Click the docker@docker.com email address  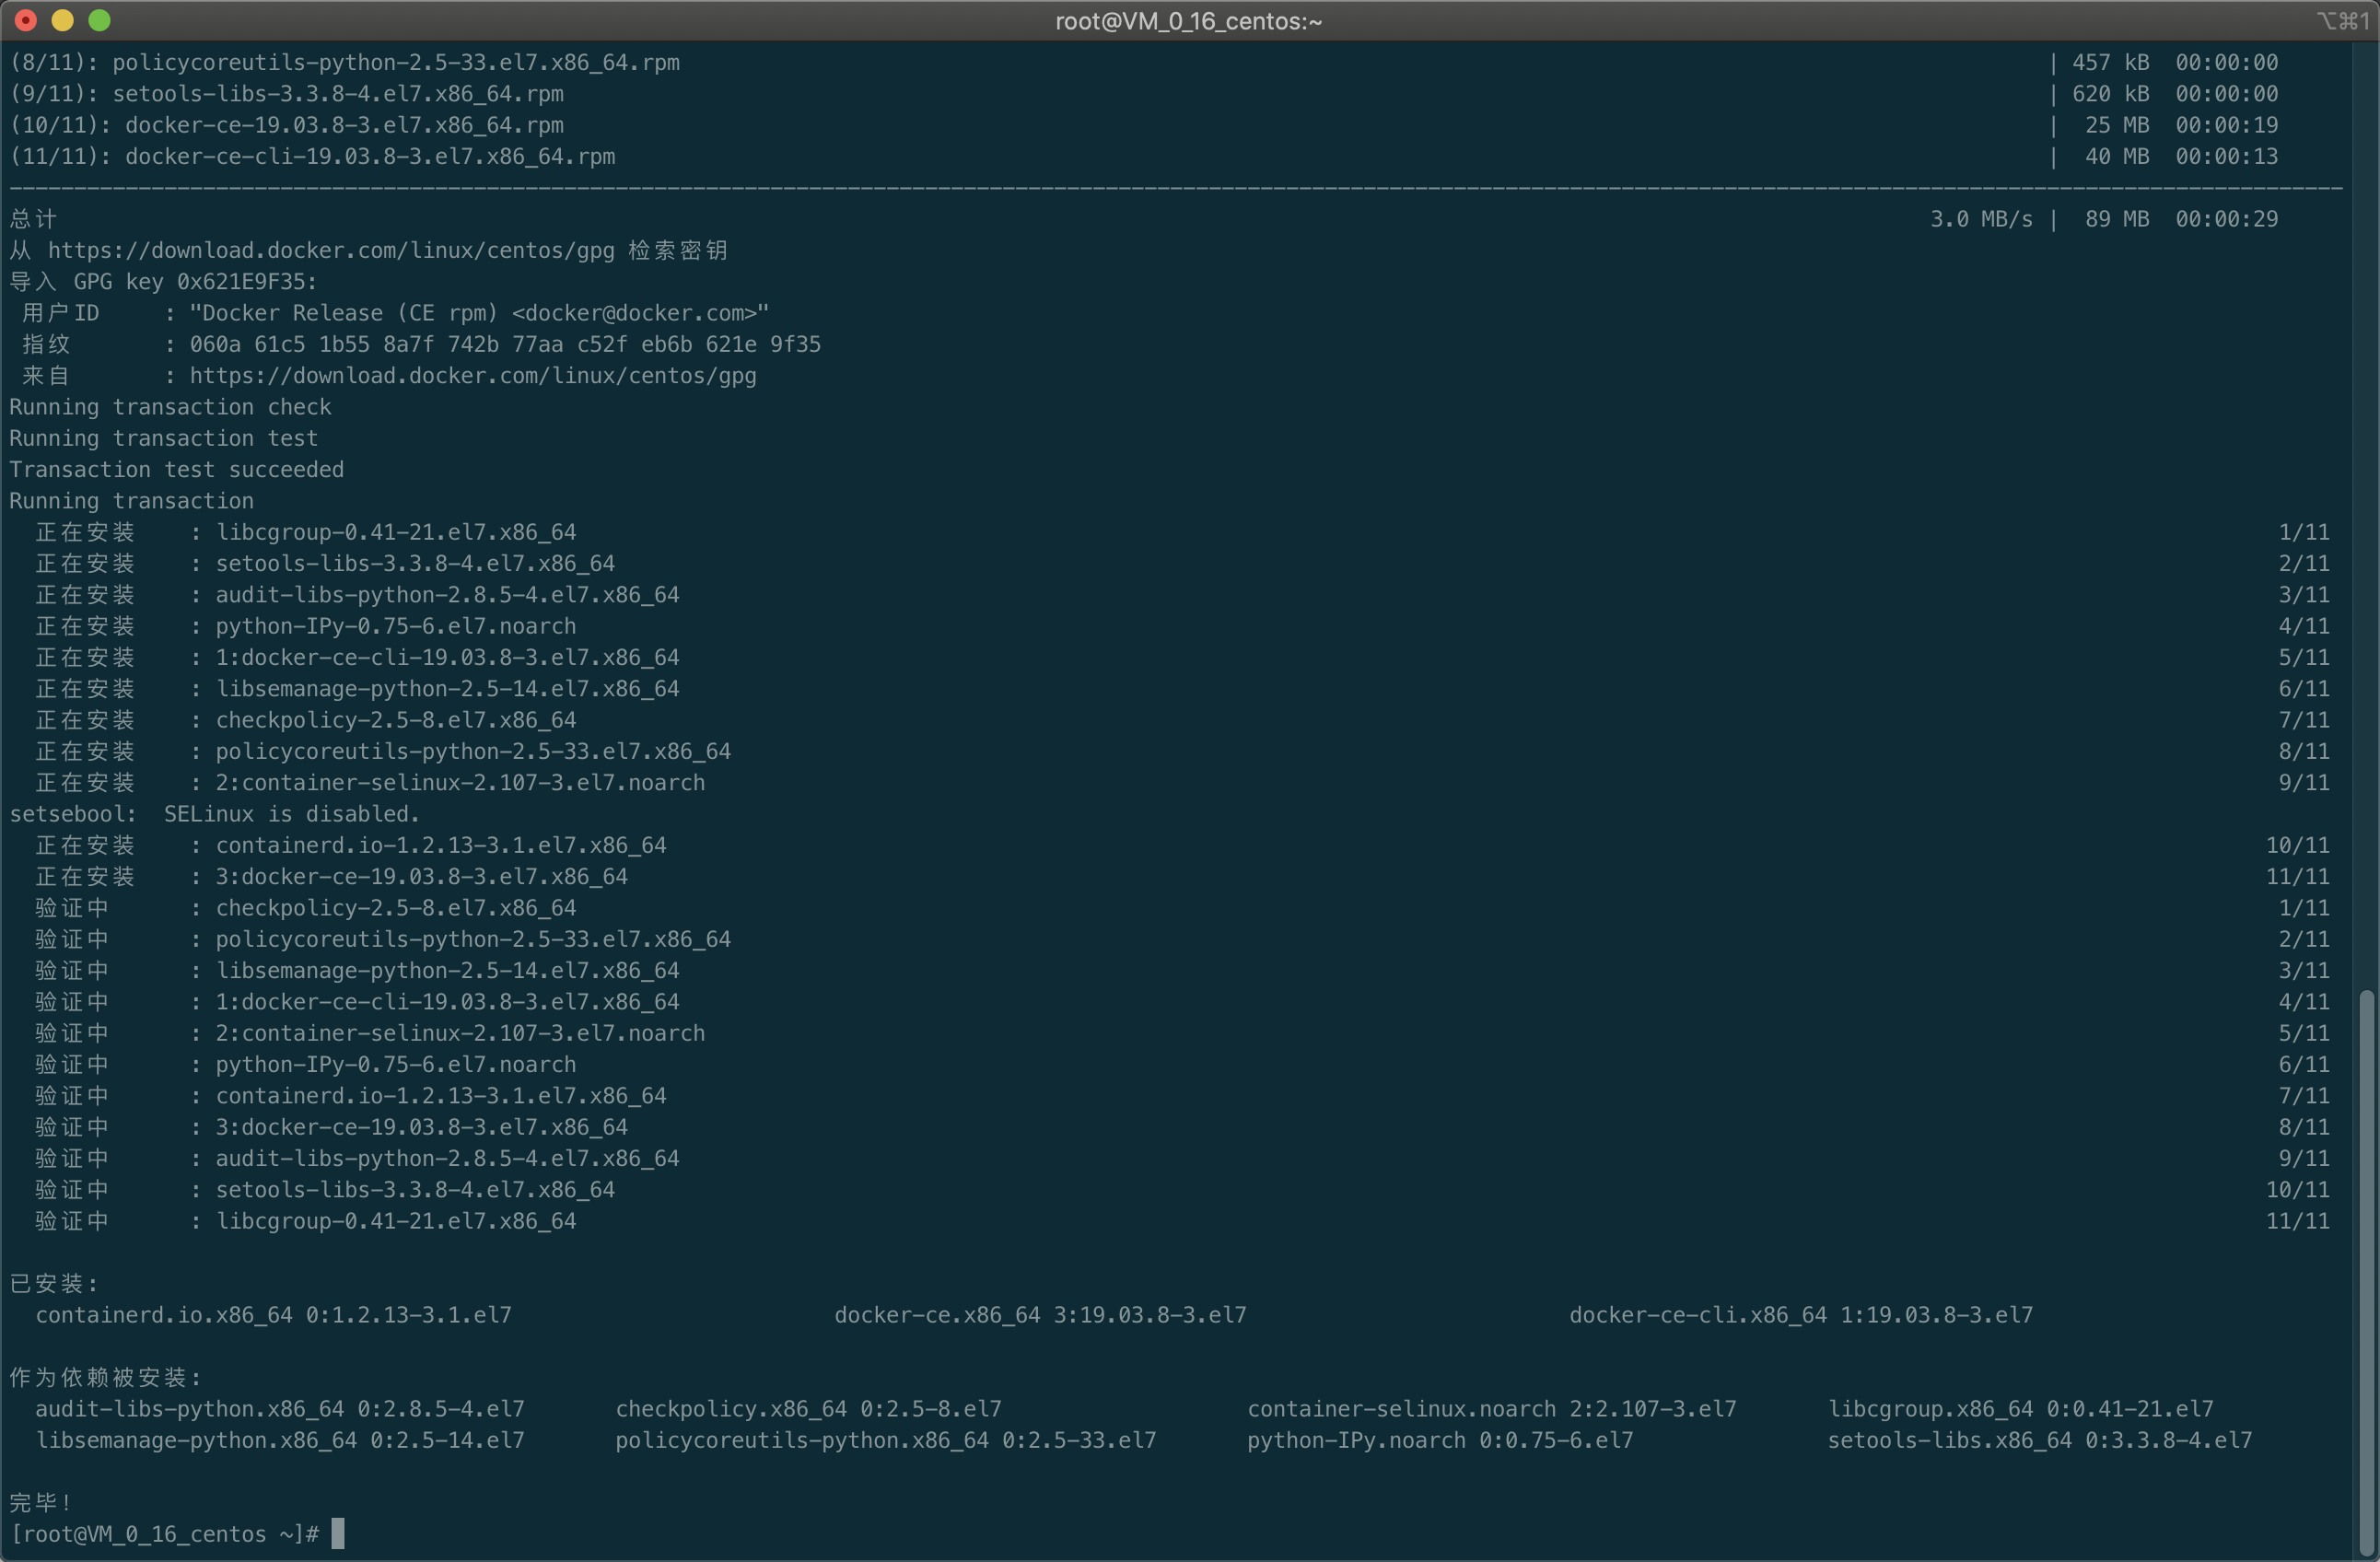point(635,313)
